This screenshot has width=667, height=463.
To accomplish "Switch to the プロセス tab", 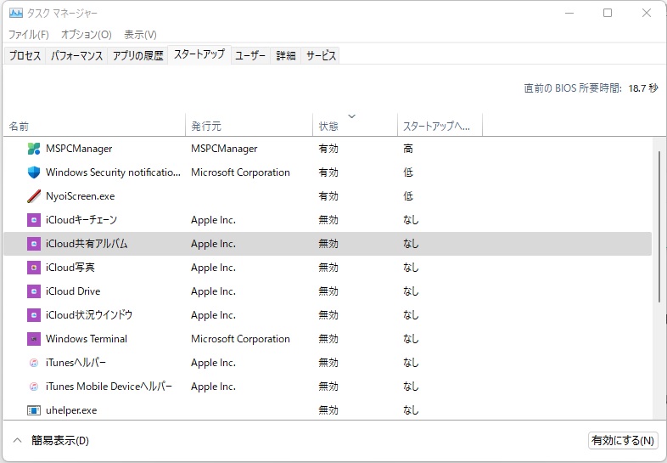I will click(25, 55).
